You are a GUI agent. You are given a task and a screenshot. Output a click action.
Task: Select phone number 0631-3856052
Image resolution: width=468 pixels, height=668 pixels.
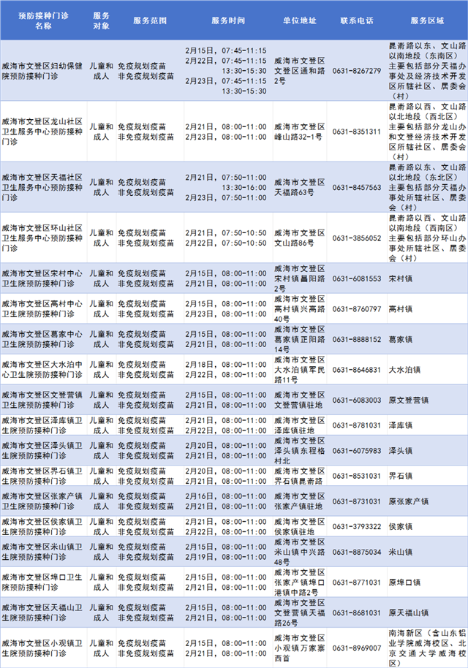tap(358, 238)
